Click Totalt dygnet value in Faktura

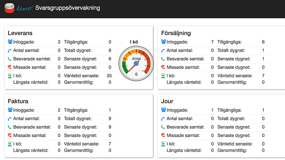point(110,119)
